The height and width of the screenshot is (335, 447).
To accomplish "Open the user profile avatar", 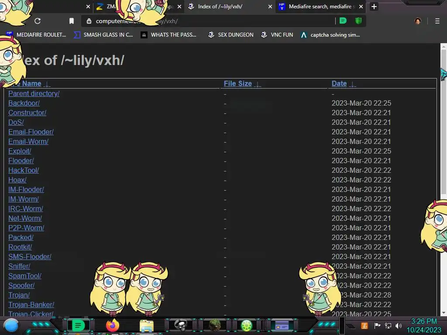I will pos(418,21).
